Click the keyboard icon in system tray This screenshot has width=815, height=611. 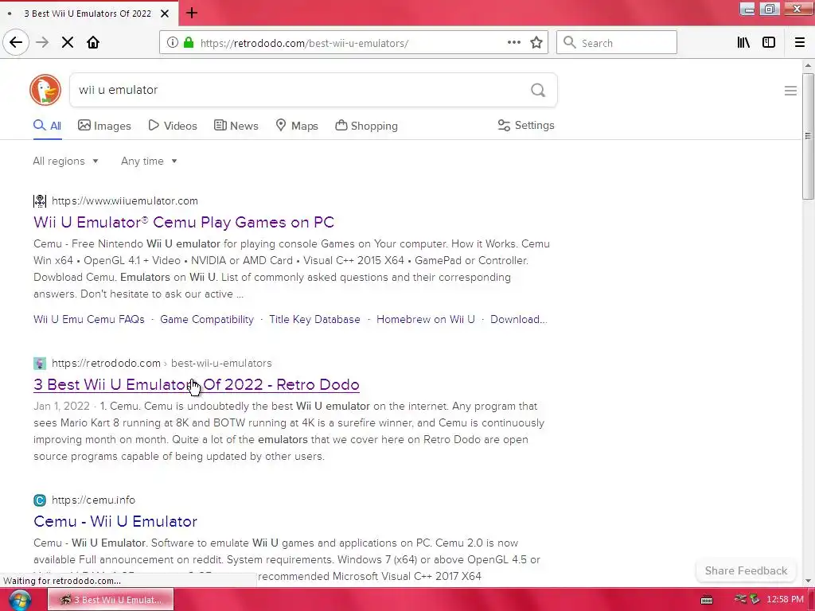pyautogui.click(x=707, y=600)
